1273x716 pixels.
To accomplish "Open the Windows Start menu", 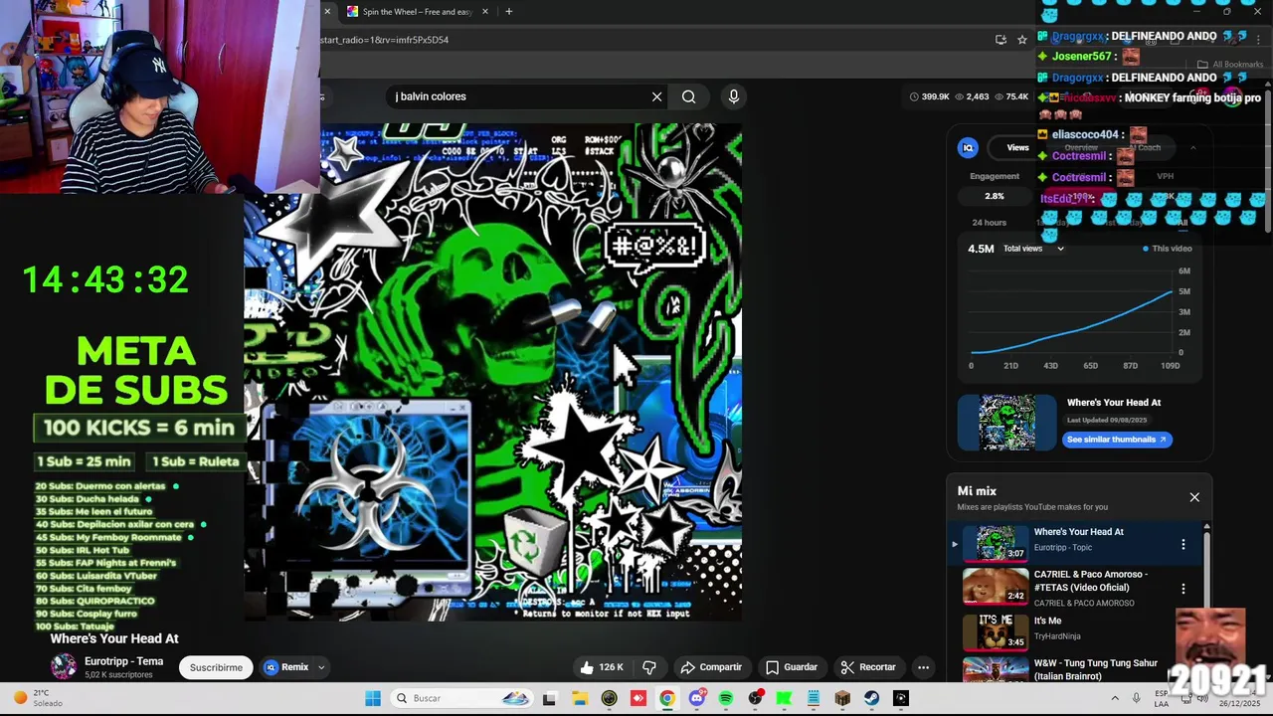I will 373,698.
